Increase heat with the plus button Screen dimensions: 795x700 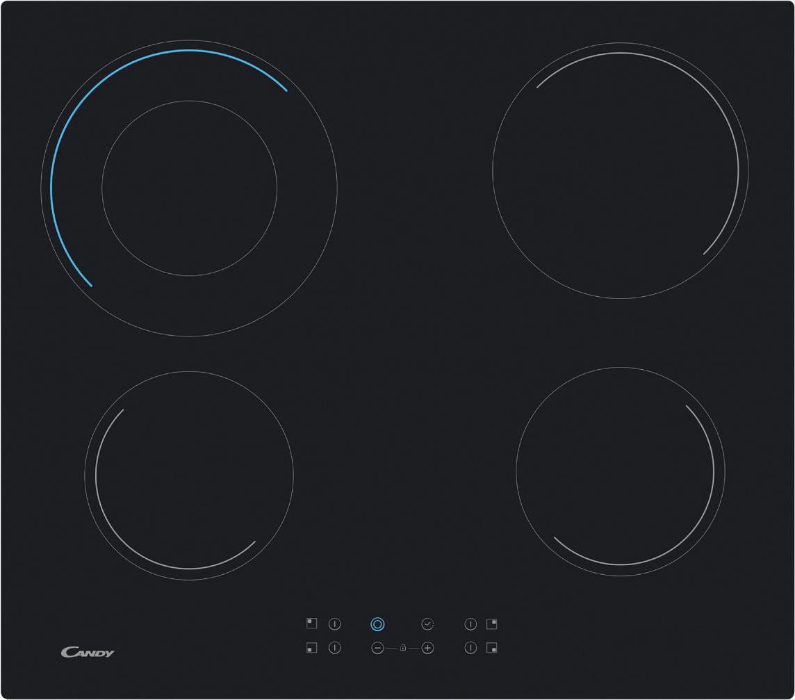427,648
